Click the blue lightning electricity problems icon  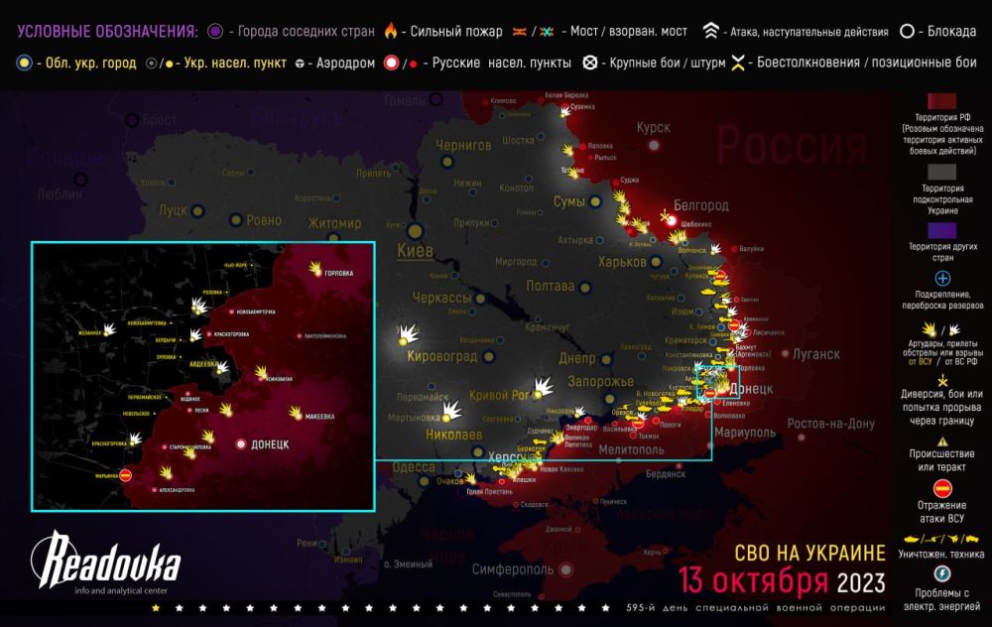[942, 573]
